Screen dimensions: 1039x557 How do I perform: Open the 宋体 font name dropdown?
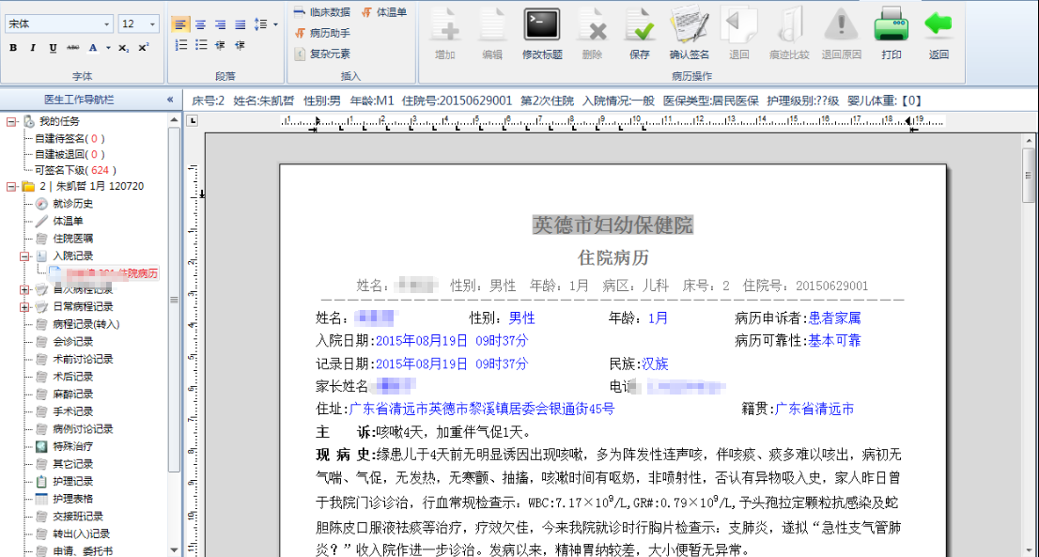click(x=106, y=24)
